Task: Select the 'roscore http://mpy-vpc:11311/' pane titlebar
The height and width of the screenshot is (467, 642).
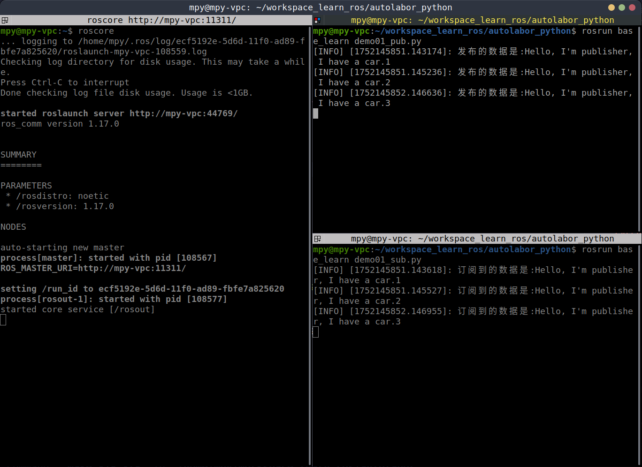Action: pos(156,20)
